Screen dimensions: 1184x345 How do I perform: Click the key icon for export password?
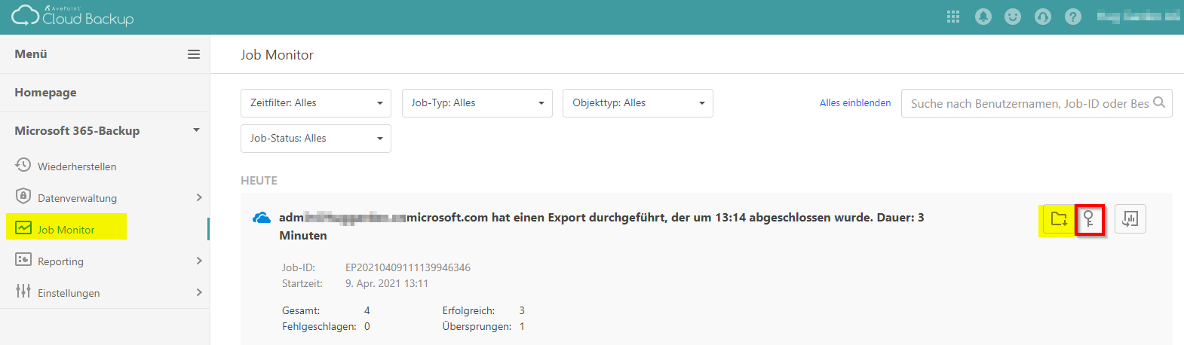pos(1089,219)
